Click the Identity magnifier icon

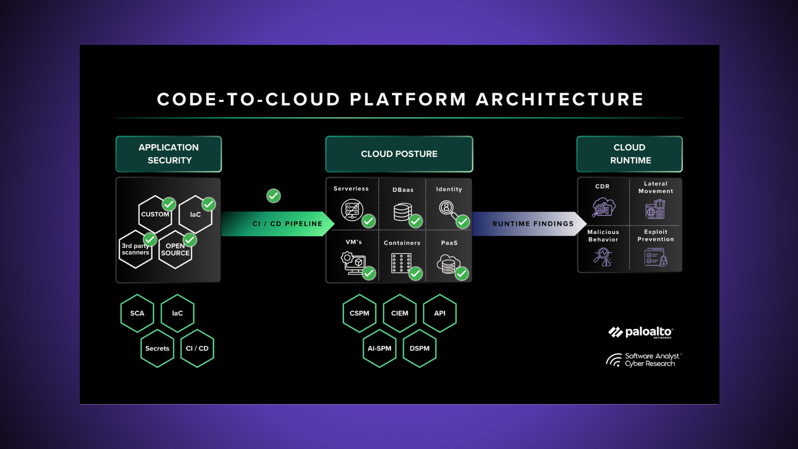447,209
